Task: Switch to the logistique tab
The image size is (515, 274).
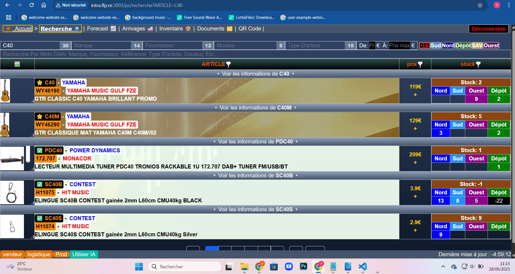Action: (x=39, y=254)
